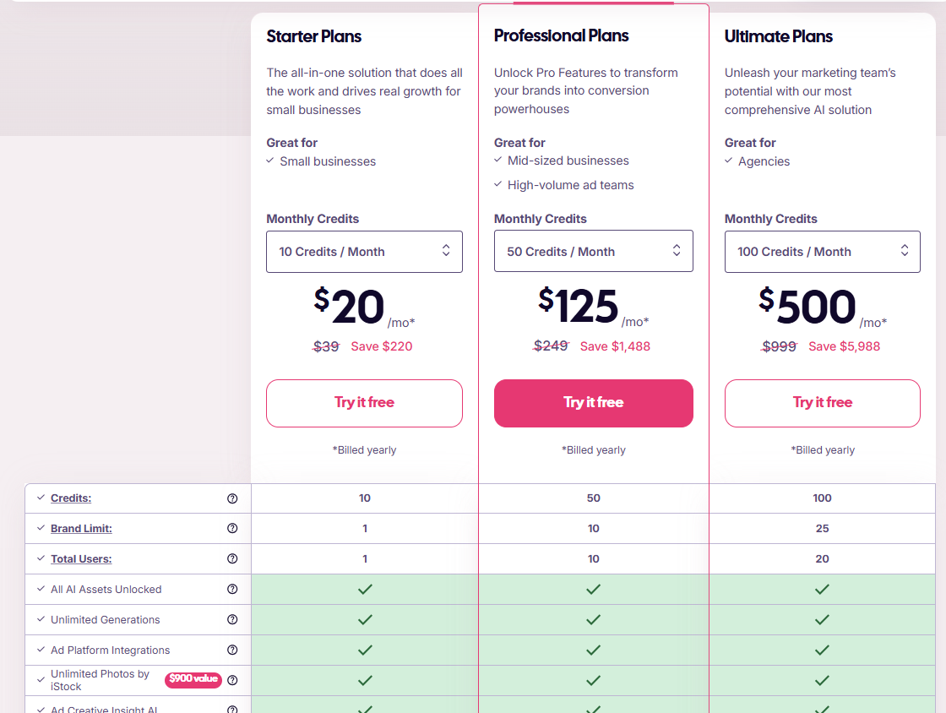Open help icon for Ad Platform Integrations
This screenshot has width=946, height=713.
pos(232,650)
